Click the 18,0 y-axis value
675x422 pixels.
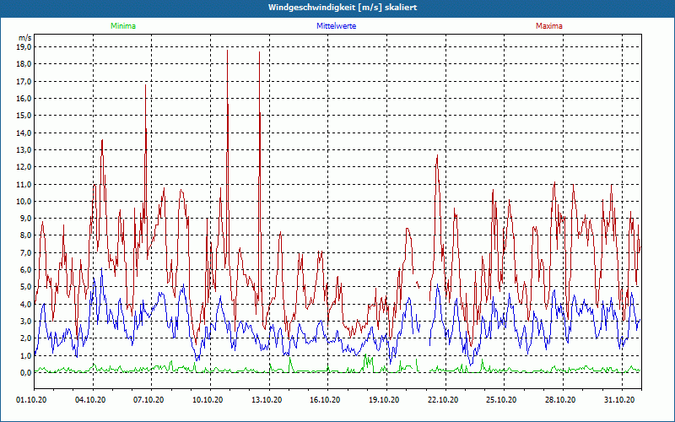[x=24, y=64]
